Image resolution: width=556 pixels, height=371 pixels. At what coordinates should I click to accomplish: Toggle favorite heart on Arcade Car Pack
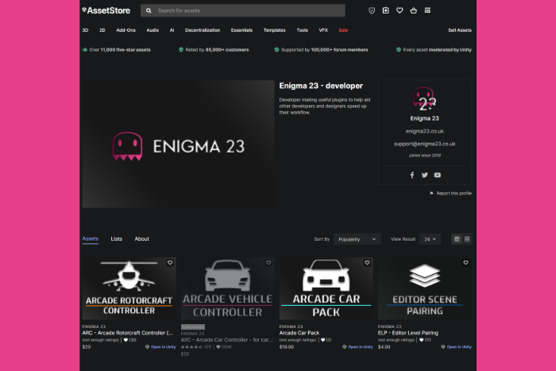point(367,262)
